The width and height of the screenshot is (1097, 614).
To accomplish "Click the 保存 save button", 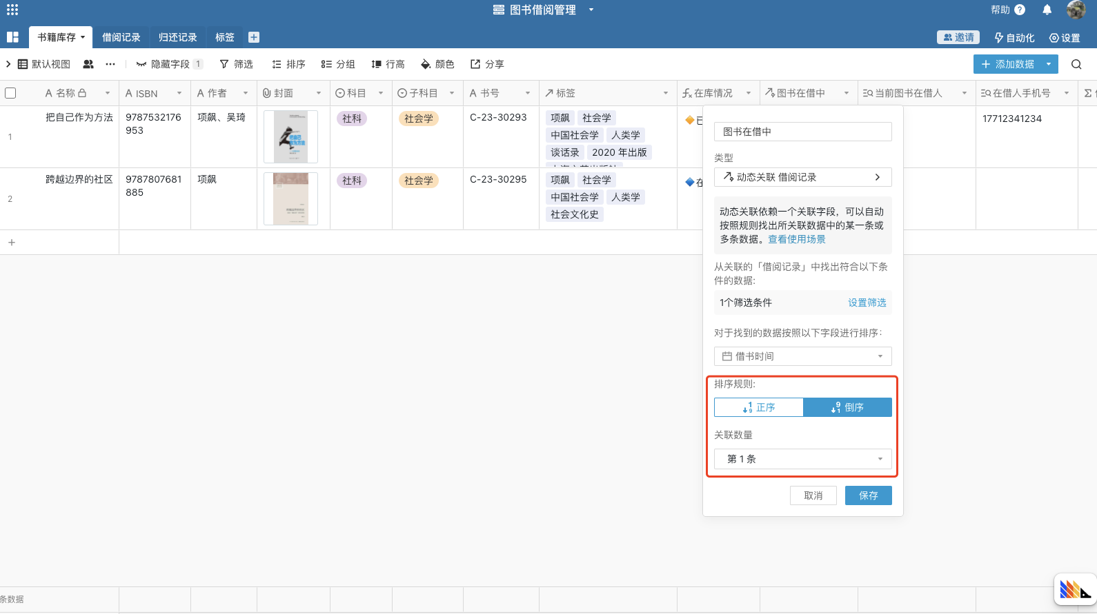I will coord(869,495).
